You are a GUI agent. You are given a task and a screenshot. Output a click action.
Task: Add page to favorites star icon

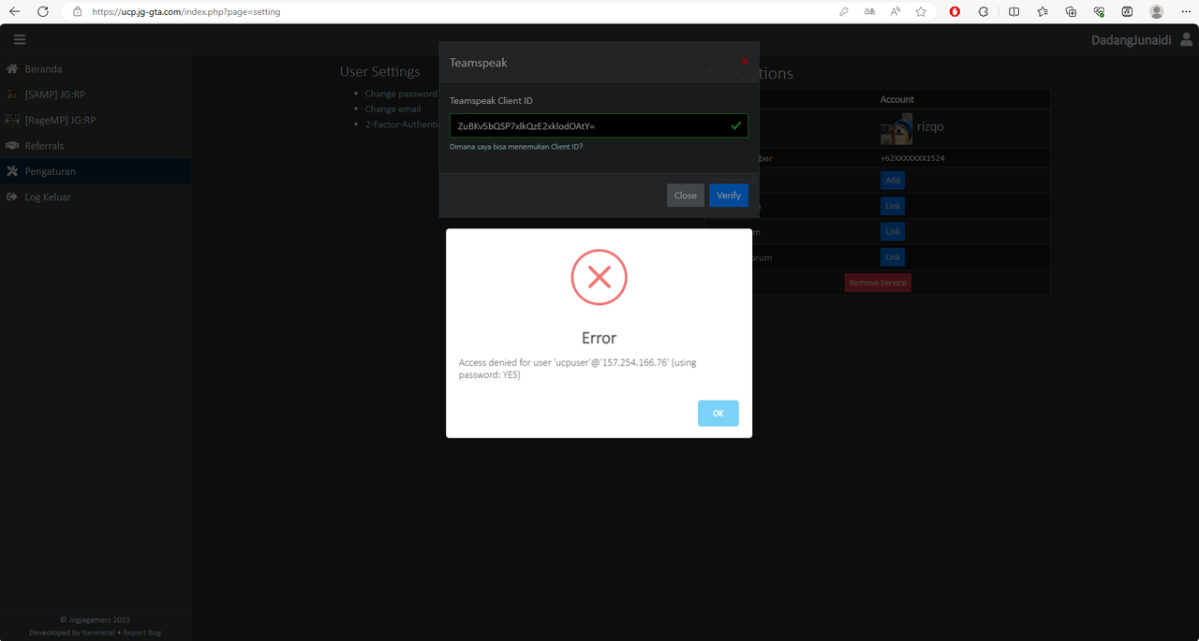921,12
